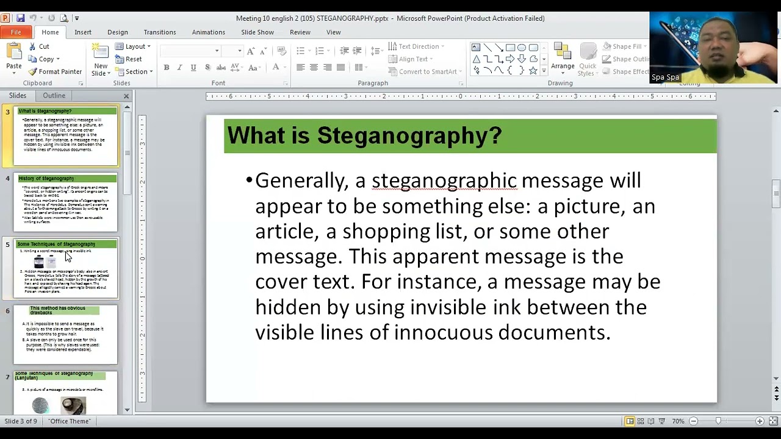Click the Paste clipboard icon
Image resolution: width=781 pixels, height=439 pixels.
[13, 52]
